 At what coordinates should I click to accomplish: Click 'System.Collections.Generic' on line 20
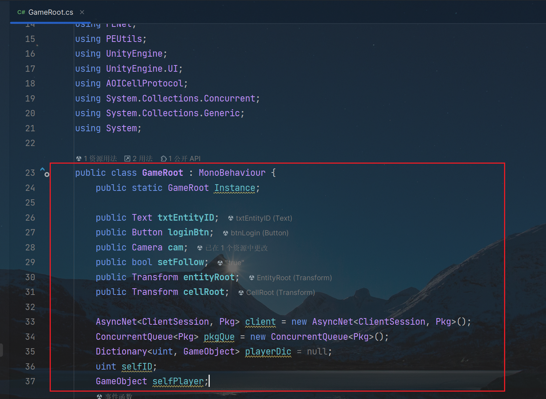(173, 113)
